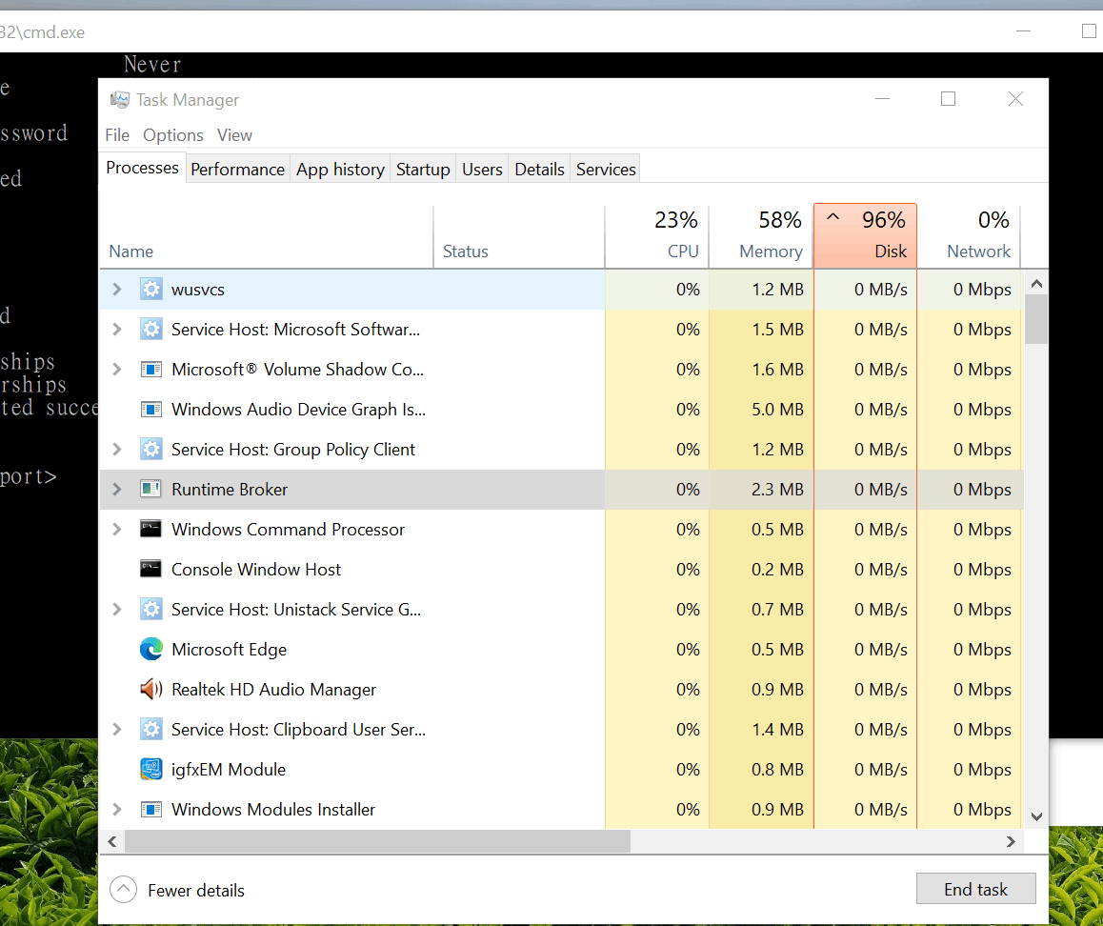Click the Windows Command Processor icon

pos(150,529)
